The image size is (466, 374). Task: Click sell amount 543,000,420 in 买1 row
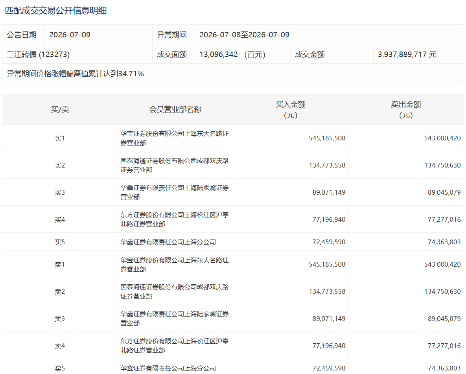[442, 138]
